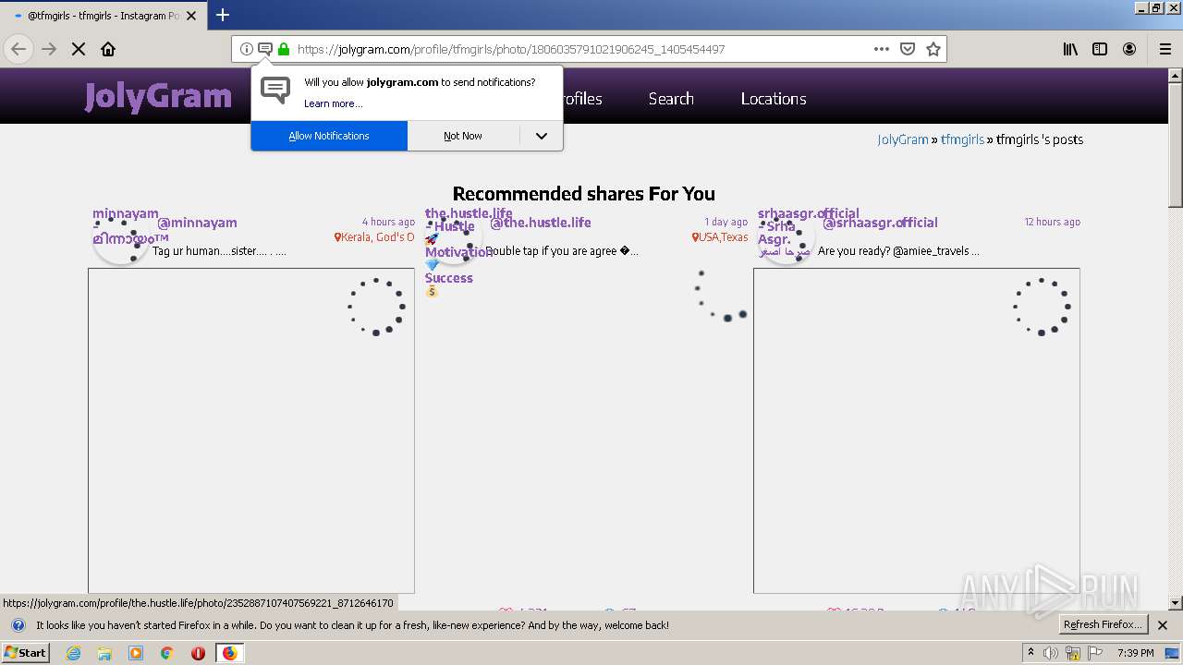Select the @tfmgirls Instagram tab
Viewport: 1183px width, 665px height.
(104, 16)
